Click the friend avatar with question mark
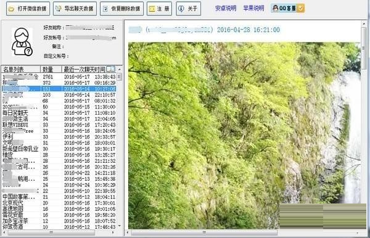Image resolution: width=370 pixels, height=238 pixels. (22, 42)
